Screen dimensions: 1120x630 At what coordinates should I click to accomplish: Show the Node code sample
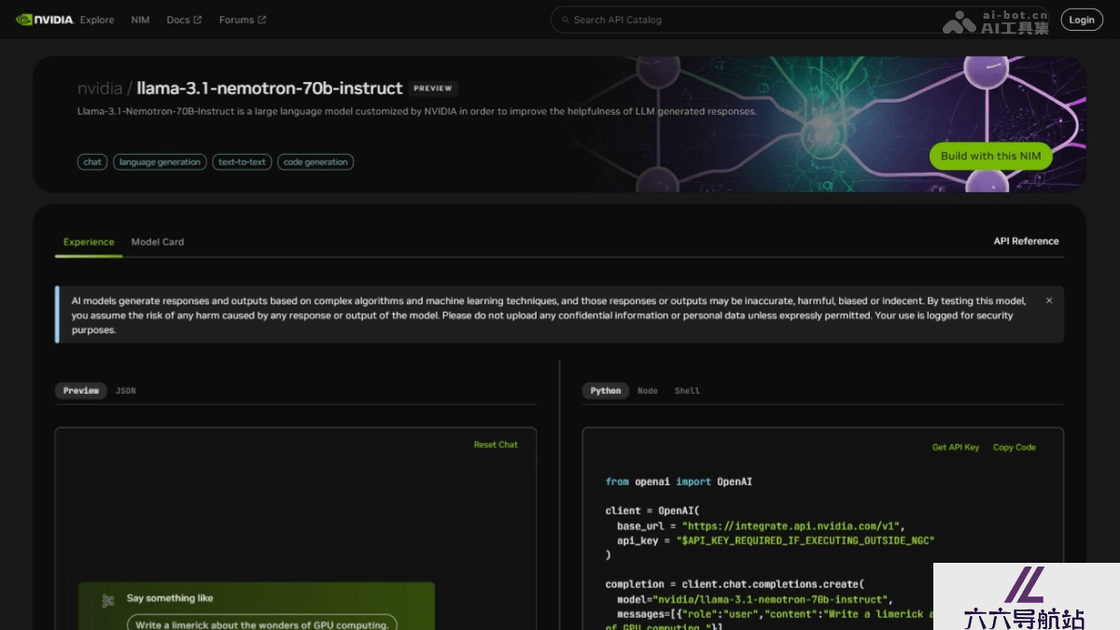tap(648, 391)
